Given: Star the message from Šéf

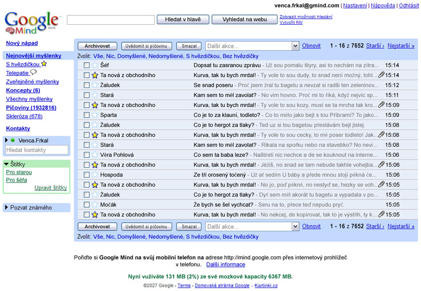Looking at the screenshot, I should 95,65.
